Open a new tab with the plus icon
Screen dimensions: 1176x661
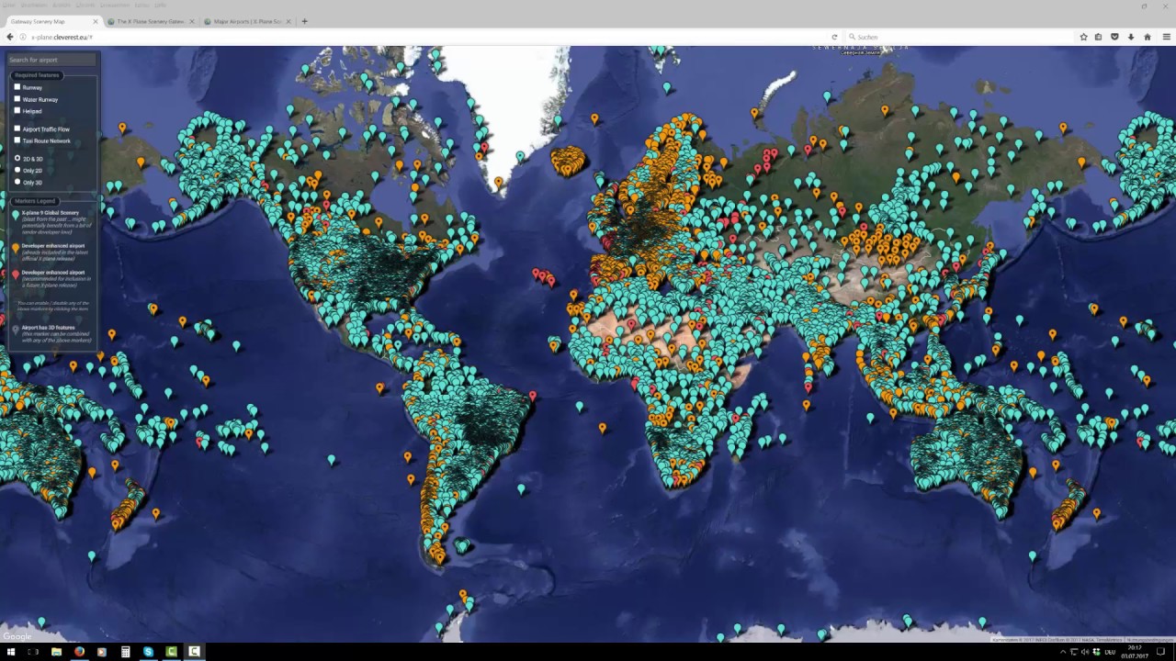(304, 21)
